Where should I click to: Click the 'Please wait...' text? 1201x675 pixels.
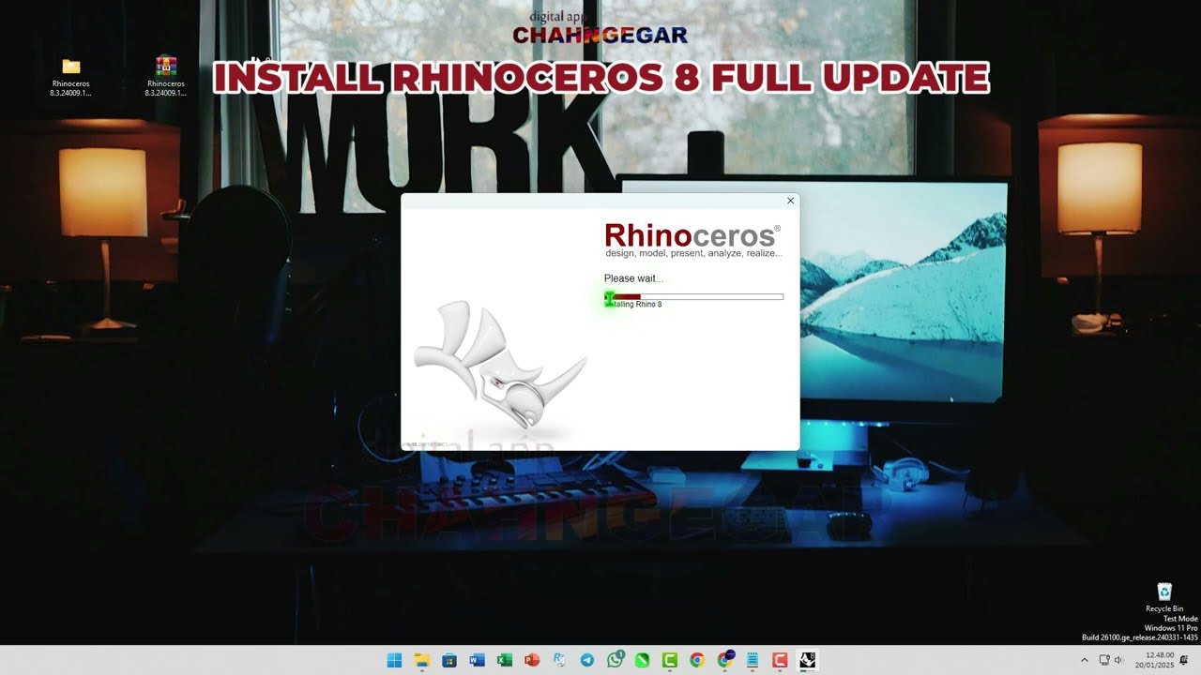pyautogui.click(x=633, y=278)
